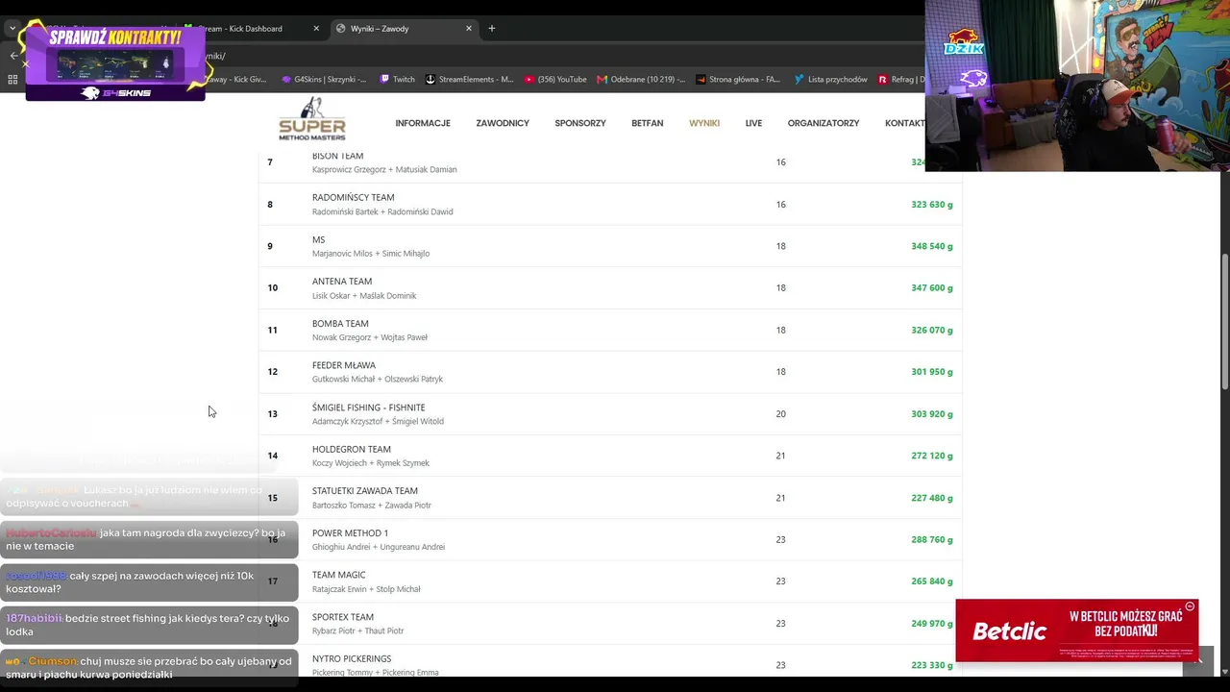Click the 323 630 g weight value
1230x692 pixels.
pos(932,205)
